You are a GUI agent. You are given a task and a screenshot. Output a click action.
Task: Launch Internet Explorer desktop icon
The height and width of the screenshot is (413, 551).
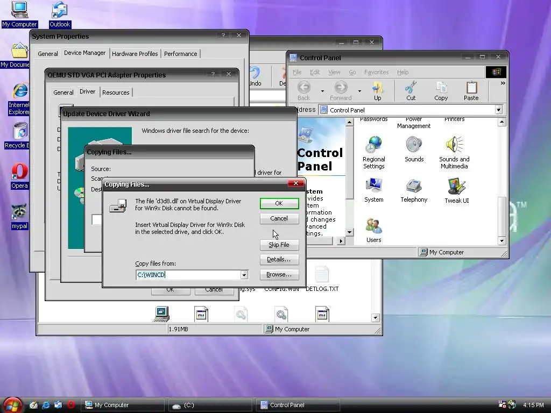[x=20, y=99]
